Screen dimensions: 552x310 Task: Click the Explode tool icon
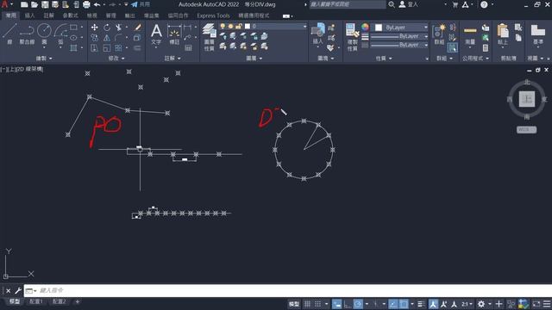[138, 38]
